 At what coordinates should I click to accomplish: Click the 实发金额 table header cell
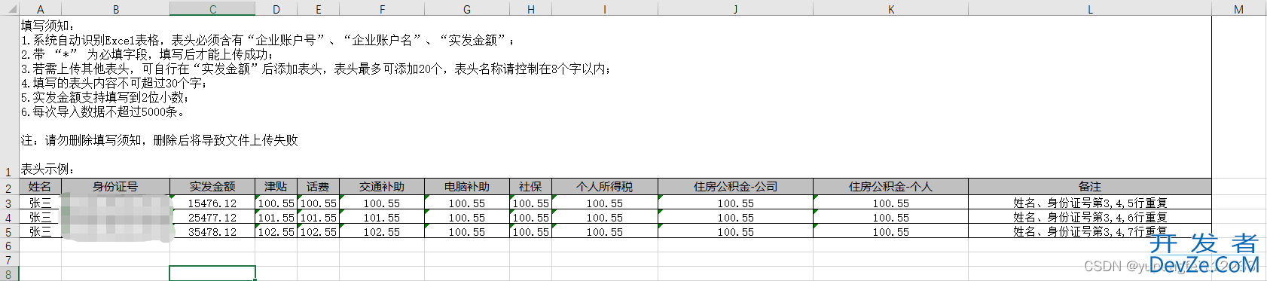[212, 187]
